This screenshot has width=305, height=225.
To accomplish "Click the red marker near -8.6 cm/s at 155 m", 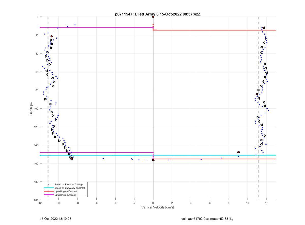I will (x=72, y=158).
